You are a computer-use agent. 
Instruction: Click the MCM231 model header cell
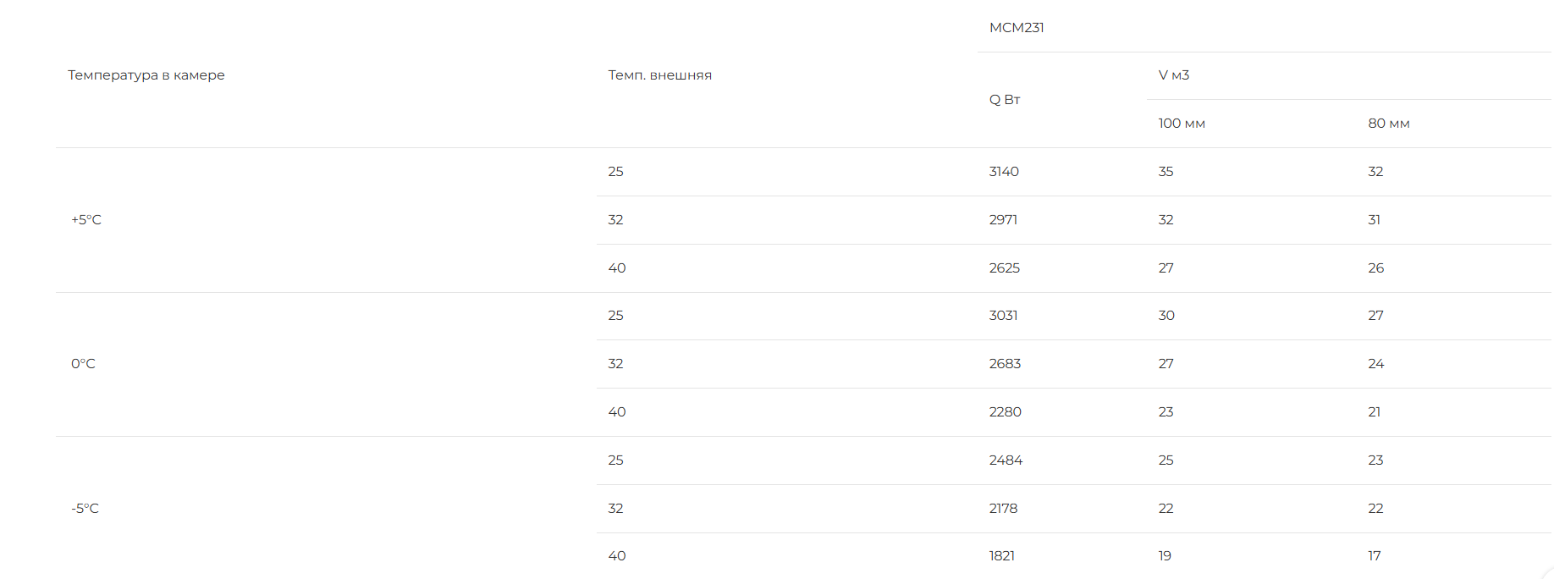(x=1017, y=28)
